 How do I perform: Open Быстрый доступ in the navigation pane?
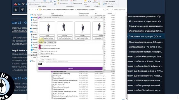36,15
